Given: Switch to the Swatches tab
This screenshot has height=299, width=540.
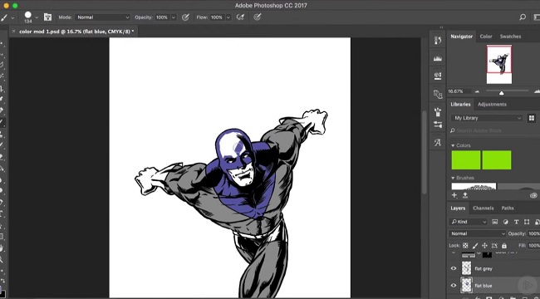Looking at the screenshot, I should (510, 37).
